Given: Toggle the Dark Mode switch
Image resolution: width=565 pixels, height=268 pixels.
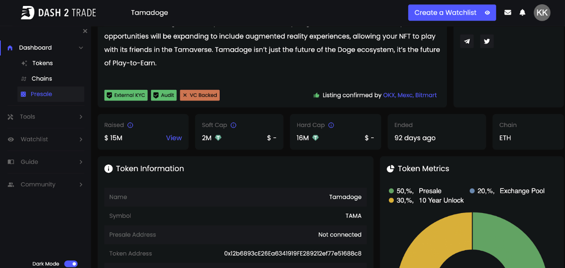Looking at the screenshot, I should tap(71, 263).
